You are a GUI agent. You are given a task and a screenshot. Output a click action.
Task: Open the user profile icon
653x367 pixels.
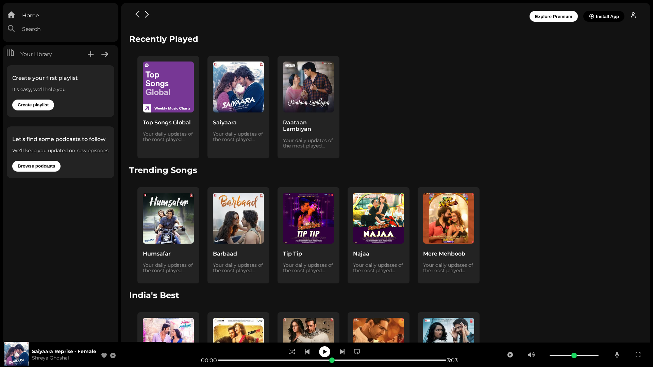point(633,15)
